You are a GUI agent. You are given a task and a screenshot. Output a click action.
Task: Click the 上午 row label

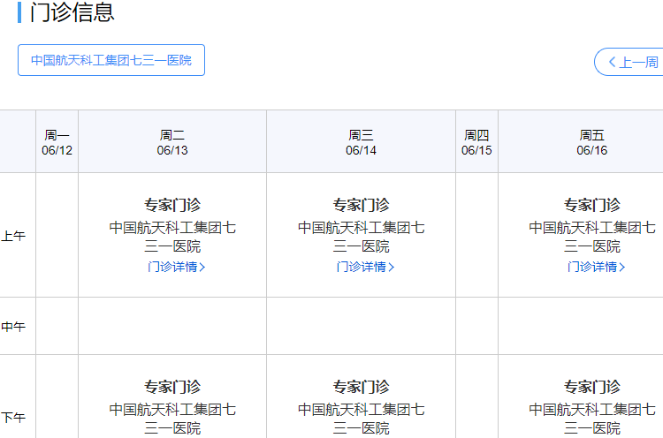[x=13, y=236]
